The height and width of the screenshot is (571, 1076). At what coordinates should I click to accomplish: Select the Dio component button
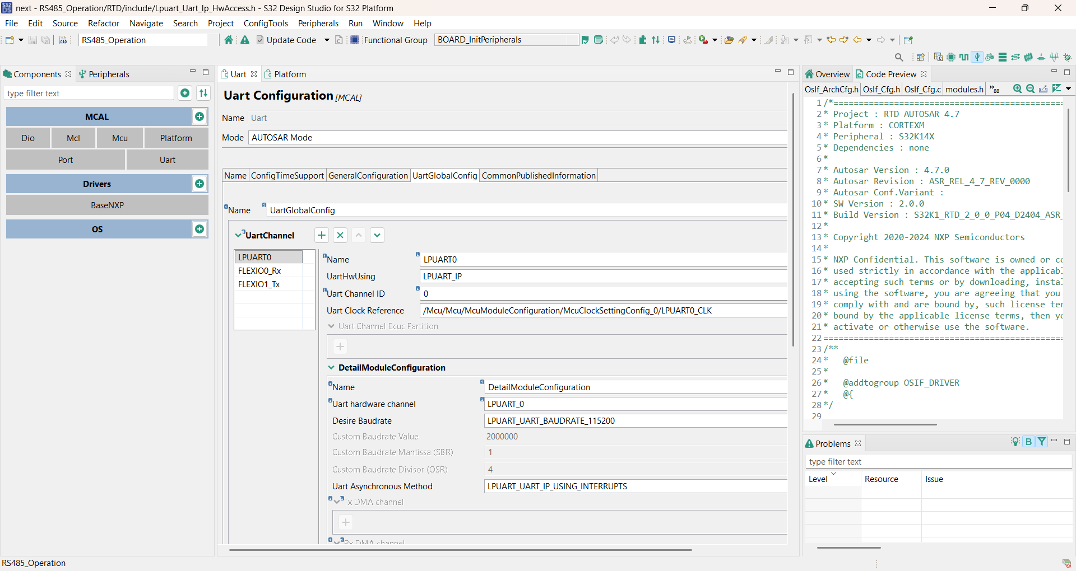click(28, 138)
